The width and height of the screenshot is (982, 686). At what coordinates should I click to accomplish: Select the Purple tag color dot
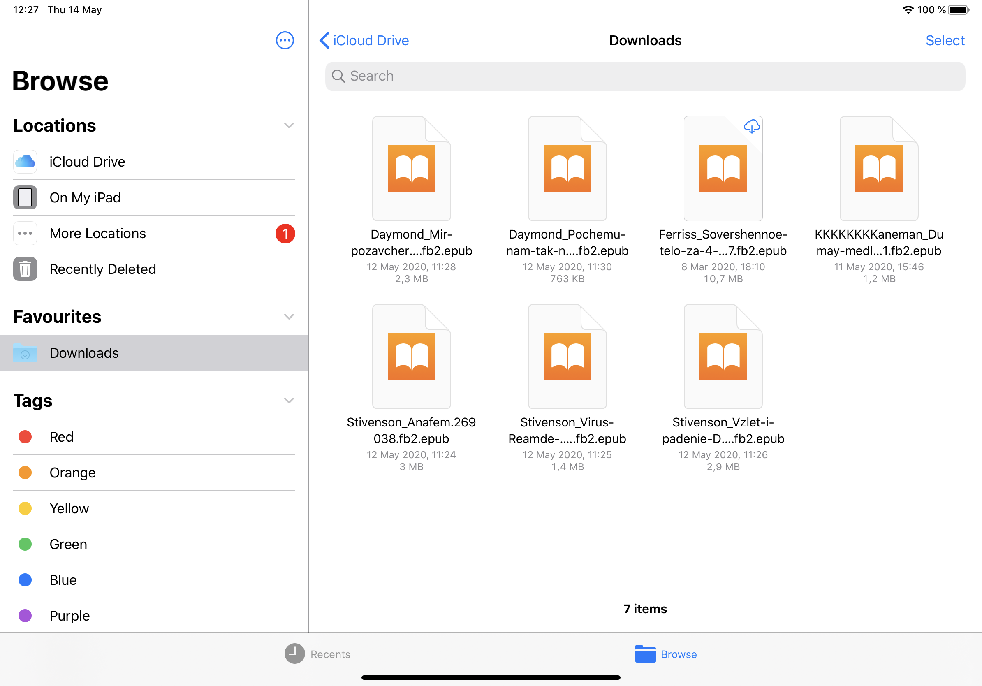[x=25, y=616]
